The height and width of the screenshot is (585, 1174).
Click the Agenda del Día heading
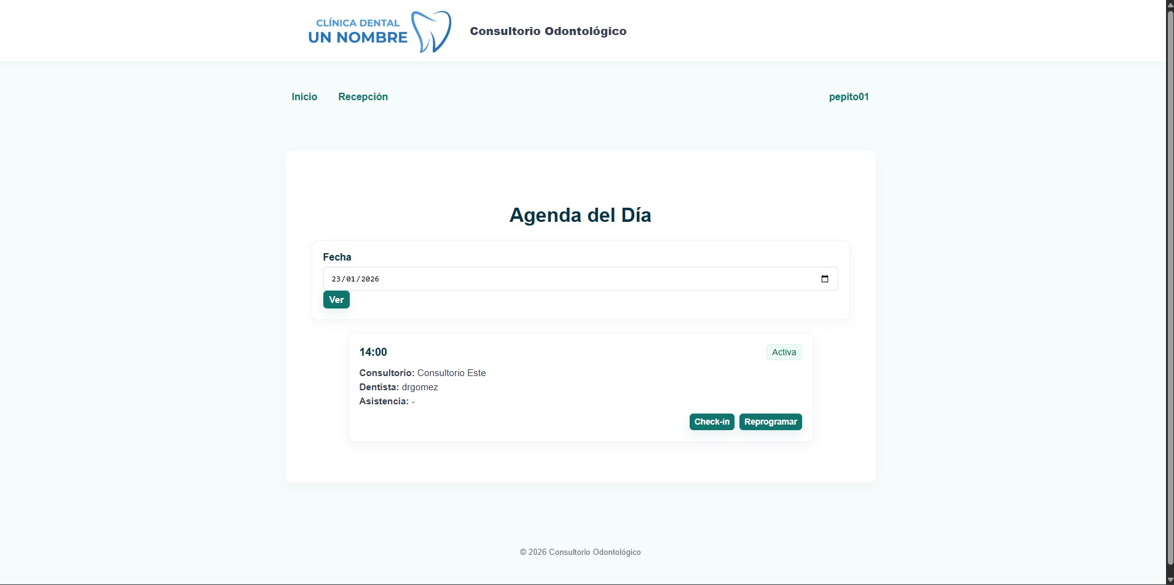point(580,215)
